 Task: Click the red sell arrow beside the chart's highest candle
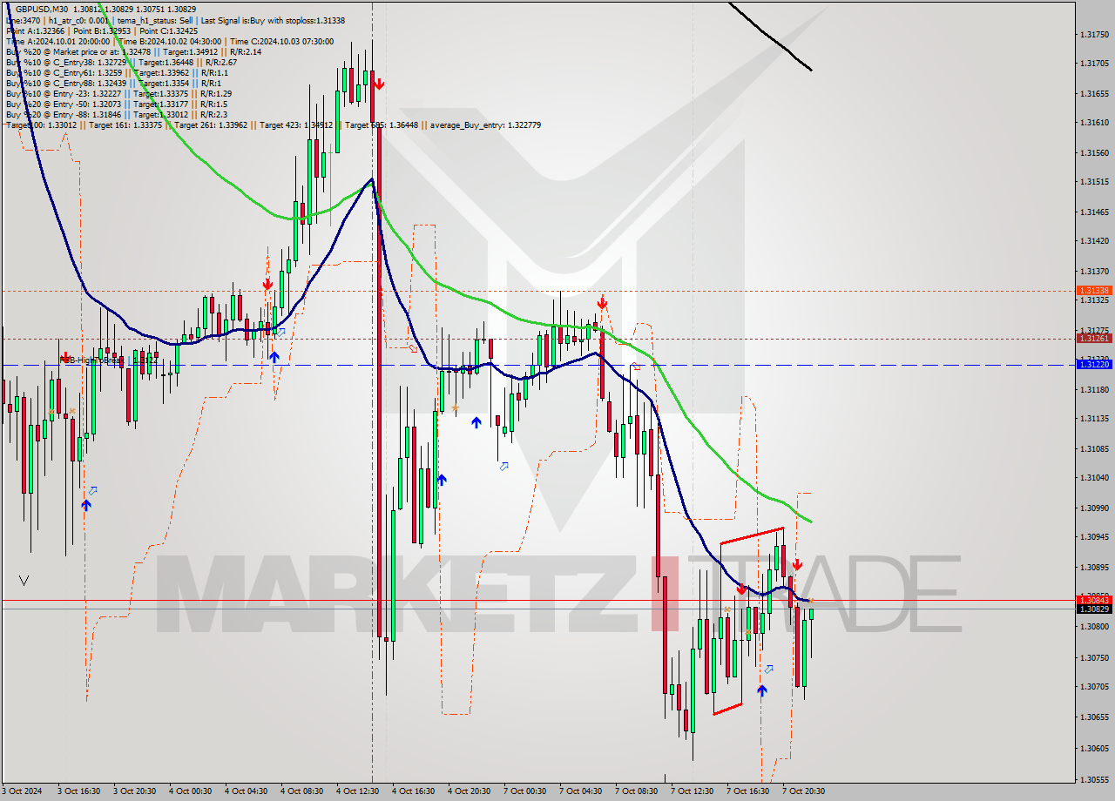(x=379, y=84)
